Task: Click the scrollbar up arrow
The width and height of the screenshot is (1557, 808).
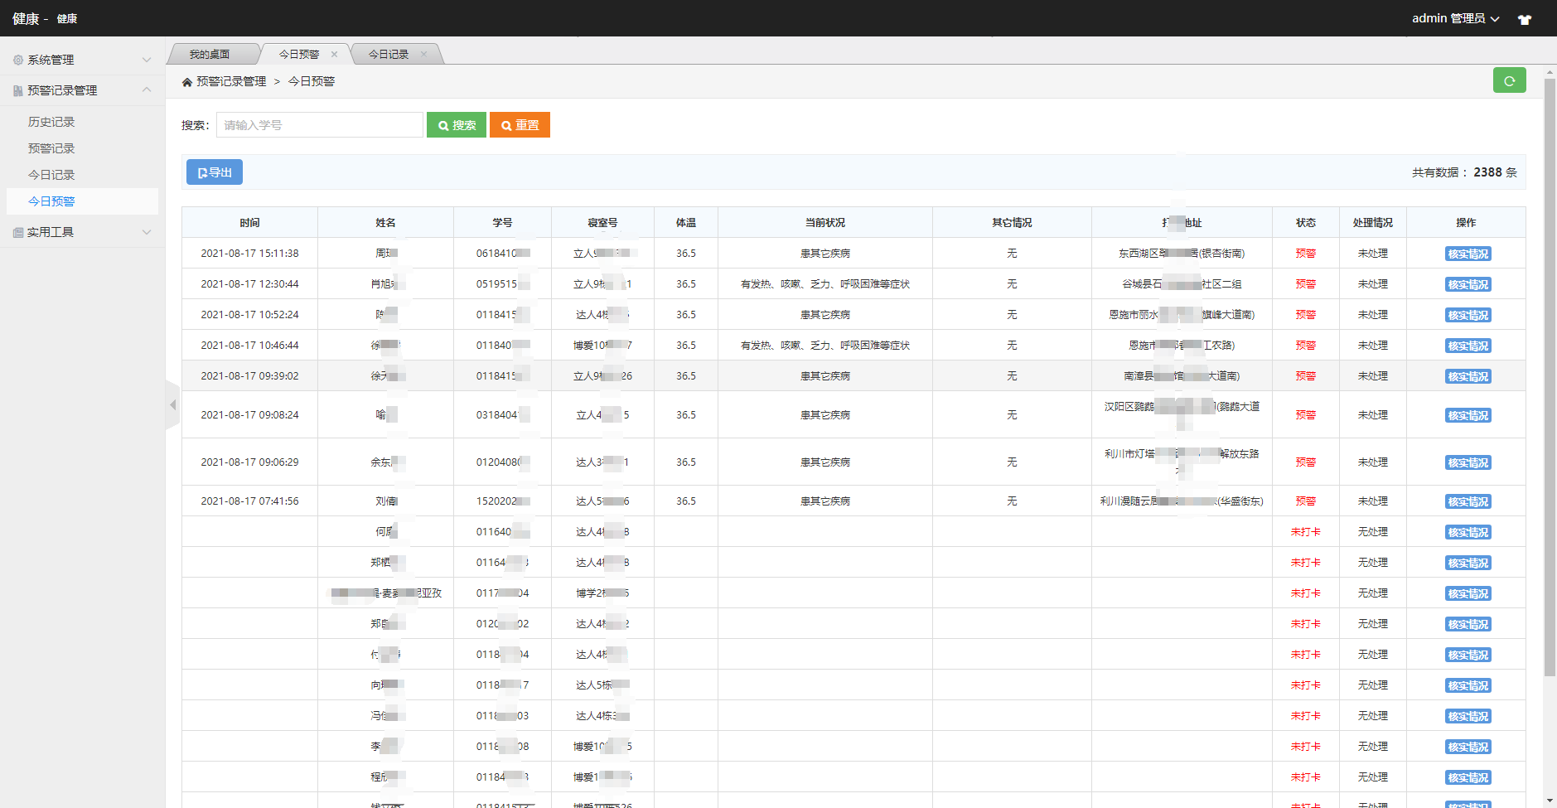Action: pos(1550,72)
